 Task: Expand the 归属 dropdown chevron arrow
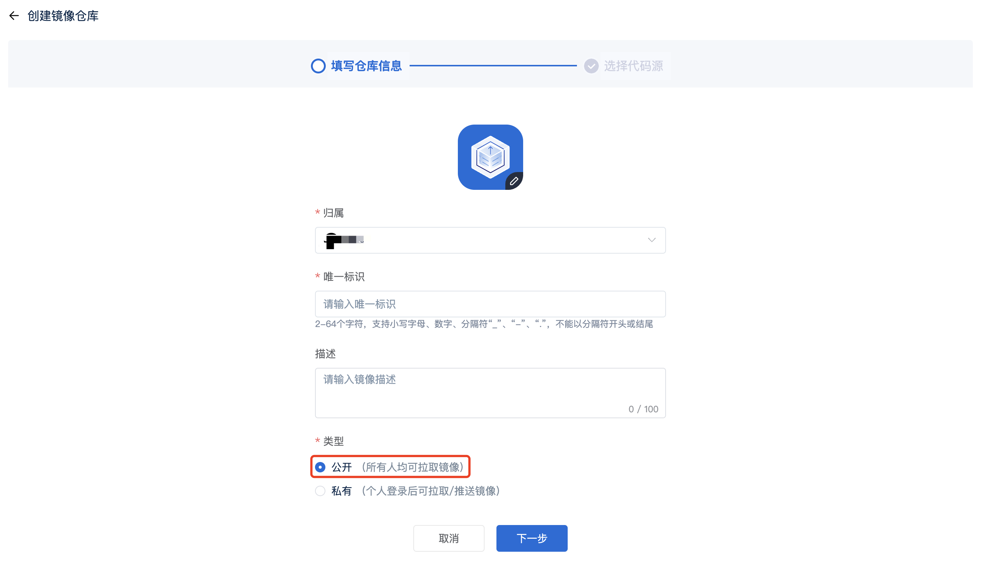652,240
